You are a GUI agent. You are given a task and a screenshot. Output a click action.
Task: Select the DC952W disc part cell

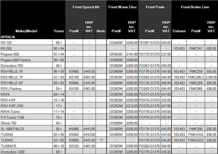(x=116, y=106)
